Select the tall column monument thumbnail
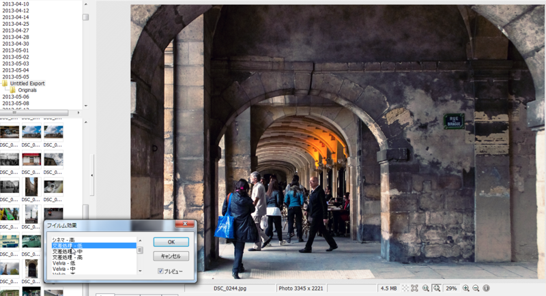Screen dimensions: 546x296 31,214
